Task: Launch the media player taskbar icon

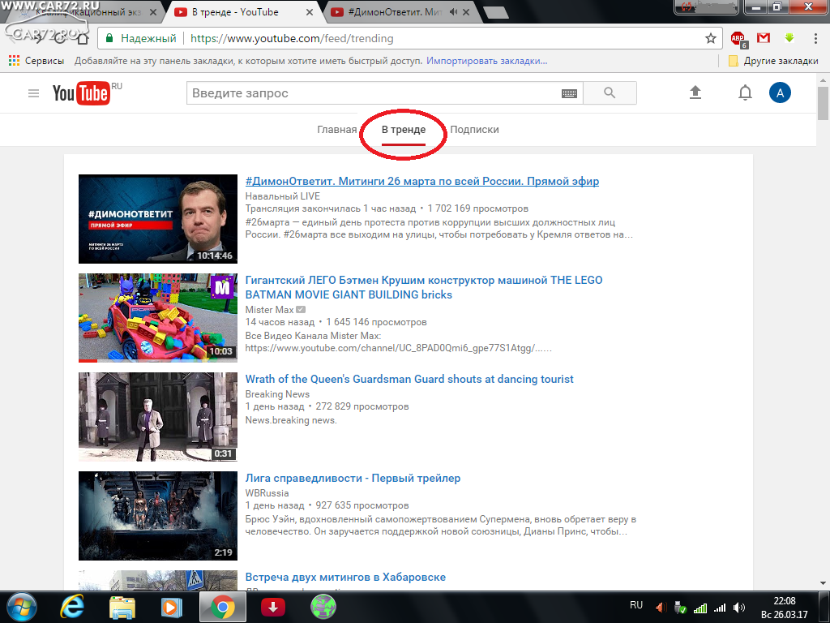Action: (171, 607)
